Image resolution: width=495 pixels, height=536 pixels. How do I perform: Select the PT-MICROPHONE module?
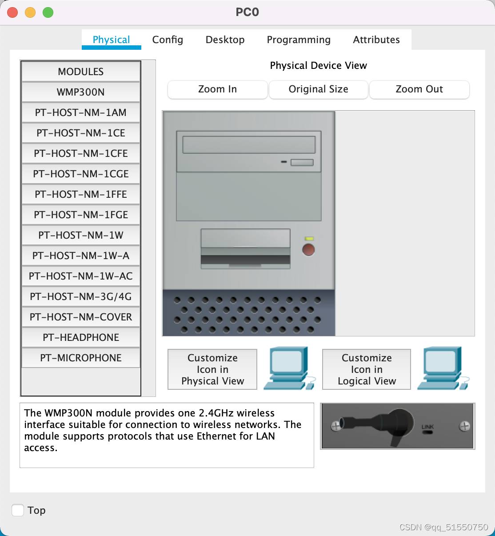[x=81, y=358]
